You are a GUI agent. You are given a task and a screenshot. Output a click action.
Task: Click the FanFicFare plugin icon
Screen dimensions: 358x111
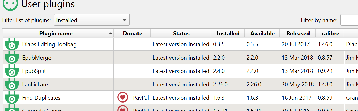click(12, 85)
